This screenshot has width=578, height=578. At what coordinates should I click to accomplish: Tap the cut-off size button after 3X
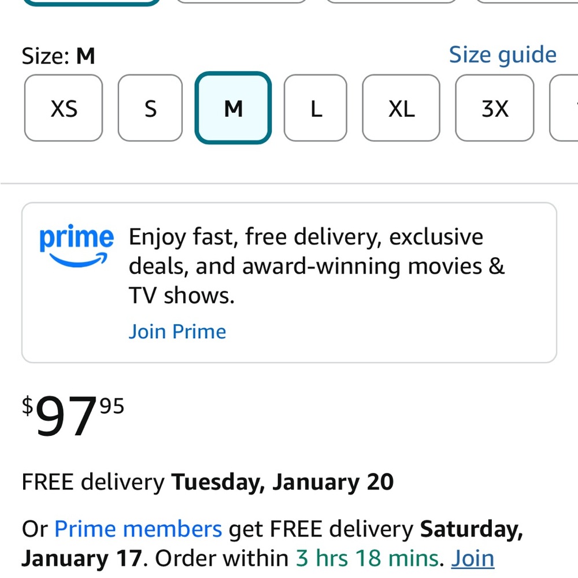565,108
